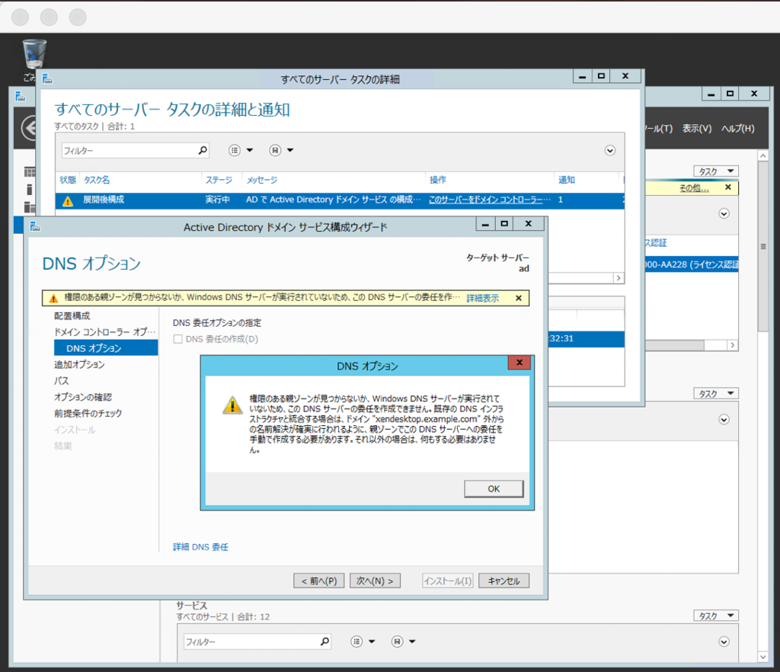Click the wizard window title bar icon
This screenshot has width=780, height=672.
click(35, 227)
